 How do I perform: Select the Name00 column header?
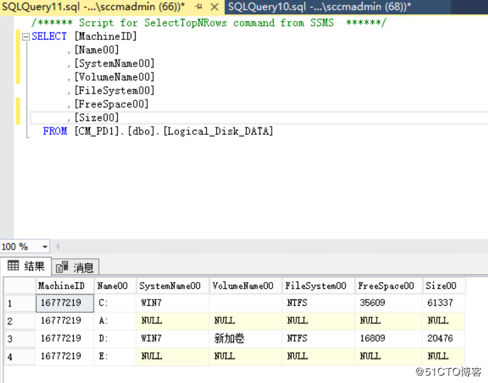pyautogui.click(x=115, y=286)
